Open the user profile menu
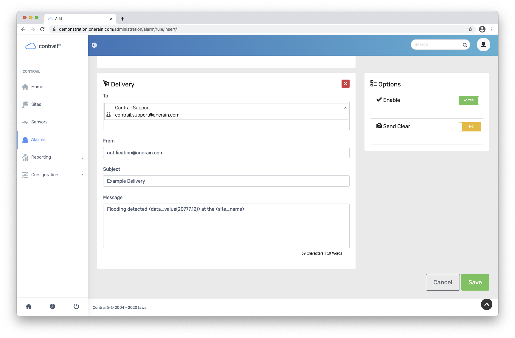Screen dimensions: 515x338 (x=483, y=44)
